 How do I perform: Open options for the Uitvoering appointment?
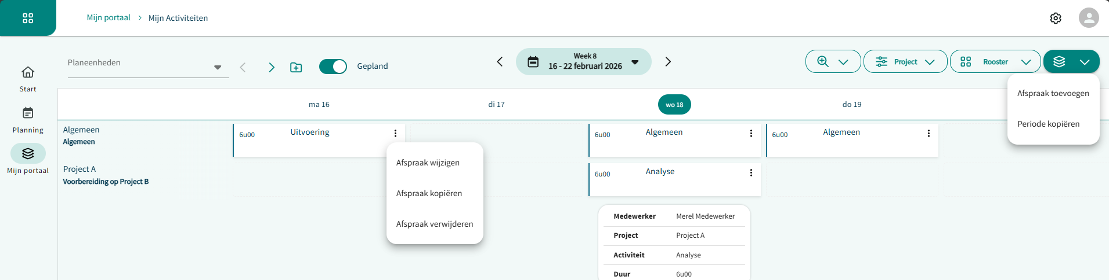395,134
